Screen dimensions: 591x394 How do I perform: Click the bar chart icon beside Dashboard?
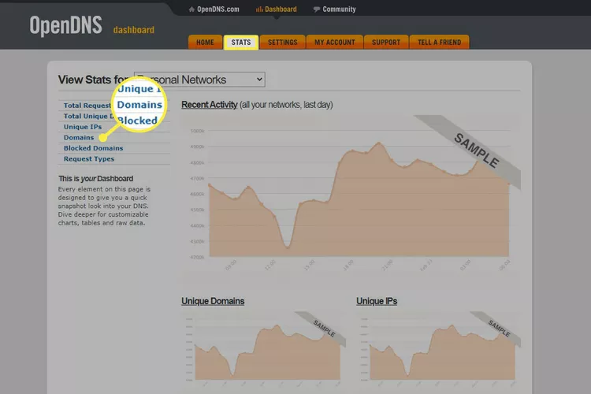coord(259,9)
